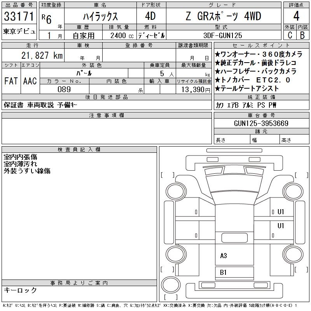Click the 純正装備 header
Image resolution: width=311 pixels, height=311 pixels.
pos(261,97)
